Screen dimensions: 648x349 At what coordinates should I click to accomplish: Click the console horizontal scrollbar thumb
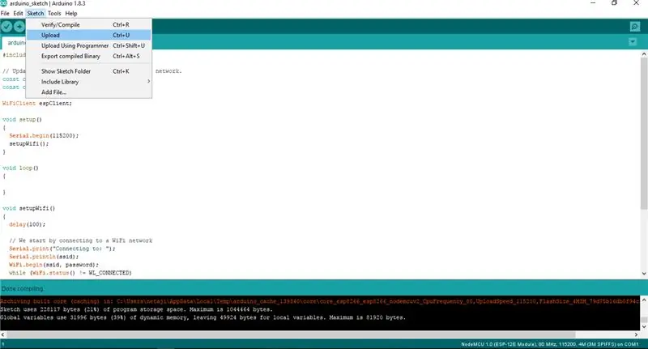(292, 334)
